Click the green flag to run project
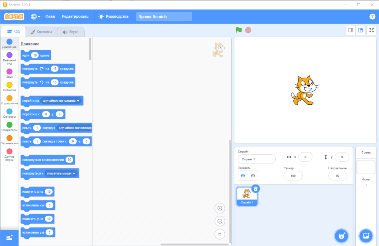This screenshot has width=379, height=246. tap(238, 30)
